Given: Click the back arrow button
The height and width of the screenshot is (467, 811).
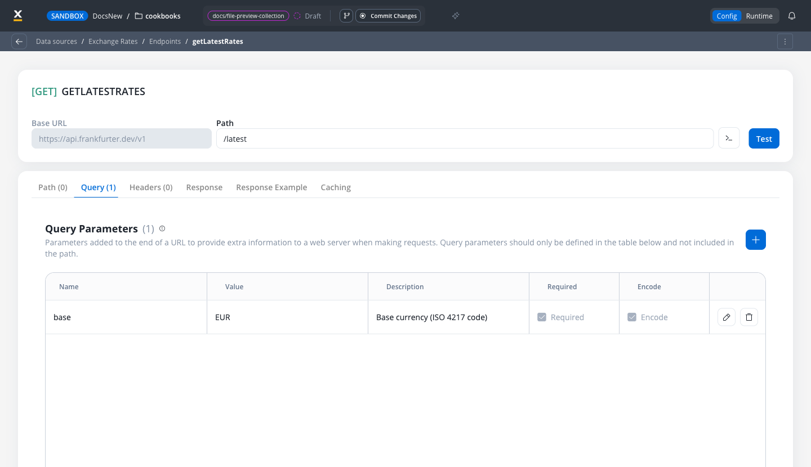Looking at the screenshot, I should pos(19,42).
